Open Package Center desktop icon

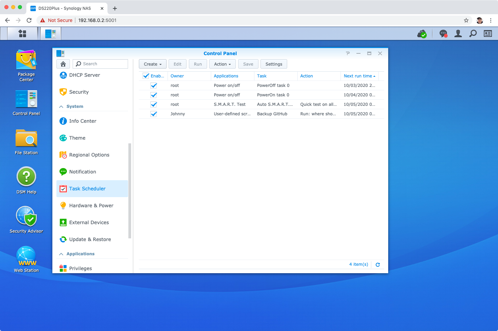pos(26,66)
